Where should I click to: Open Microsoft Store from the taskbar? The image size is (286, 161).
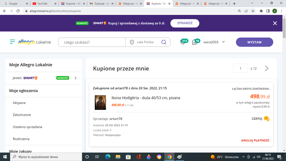click(x=128, y=157)
